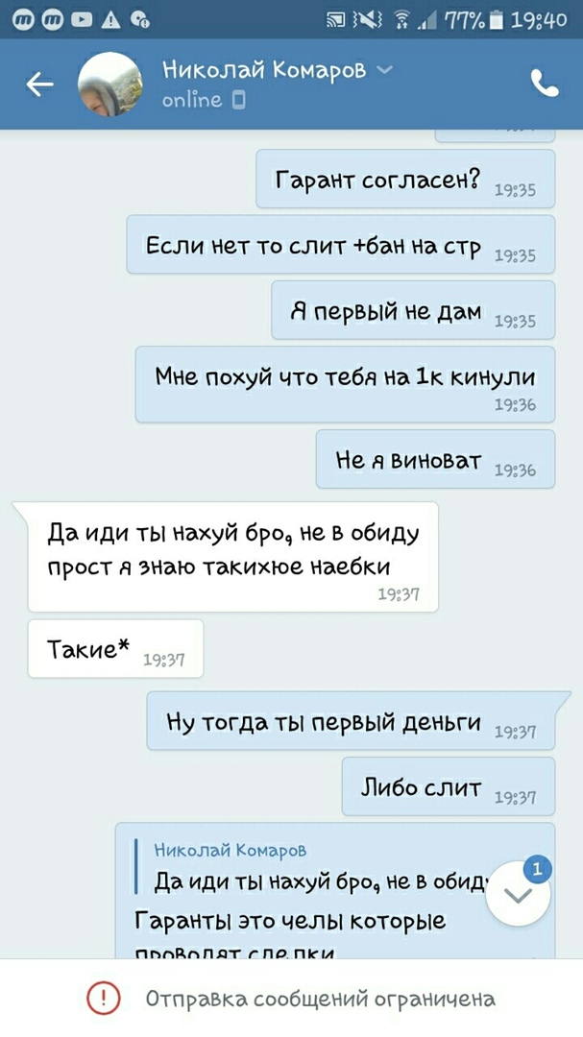Tap the contact name Николай Комаров

pos(264,69)
